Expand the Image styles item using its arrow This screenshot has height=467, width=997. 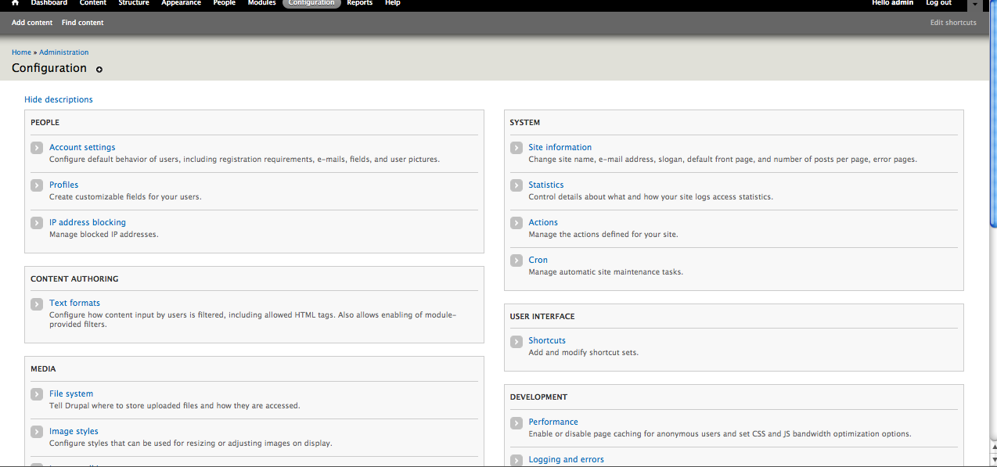pyautogui.click(x=36, y=431)
